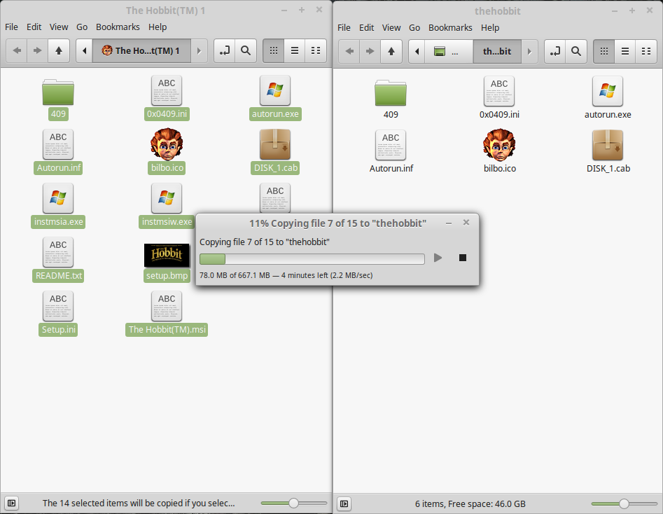Viewport: 663px width, 514px height.
Task: Open View menu in The Hobbit(TM) 1 window
Action: coord(59,27)
